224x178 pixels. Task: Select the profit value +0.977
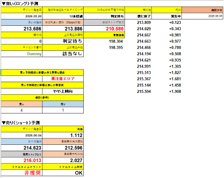tap(175, 41)
